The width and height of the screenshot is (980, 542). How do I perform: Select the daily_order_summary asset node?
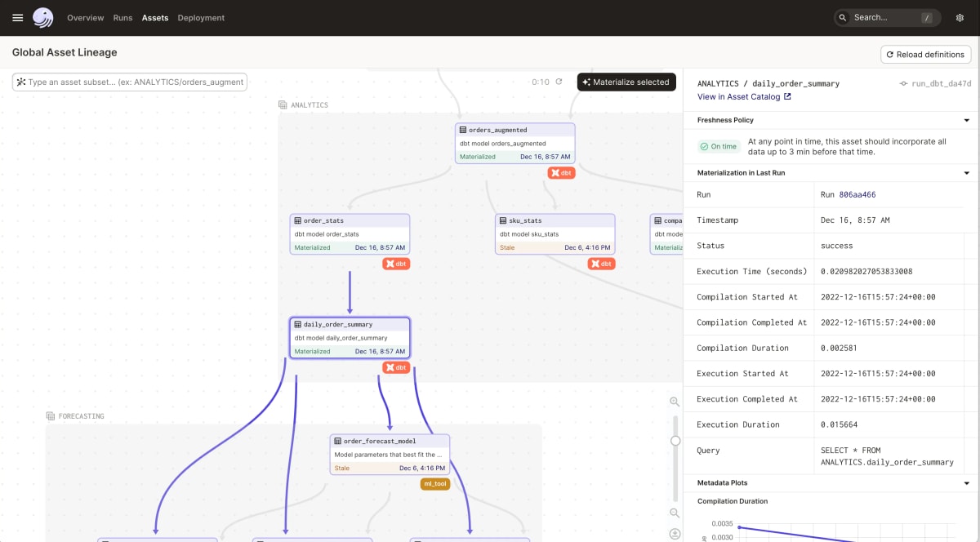pos(350,337)
